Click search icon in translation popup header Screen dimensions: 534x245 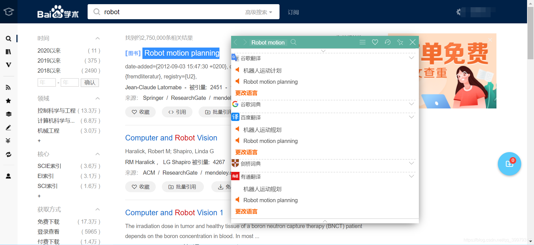tap(293, 42)
